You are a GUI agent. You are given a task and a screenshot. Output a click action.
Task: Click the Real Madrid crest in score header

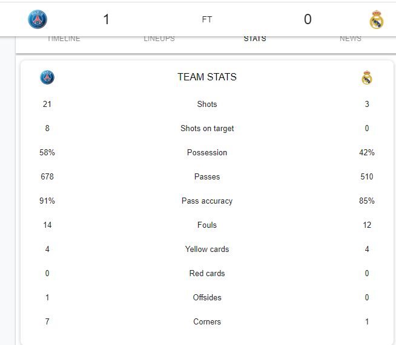point(376,19)
